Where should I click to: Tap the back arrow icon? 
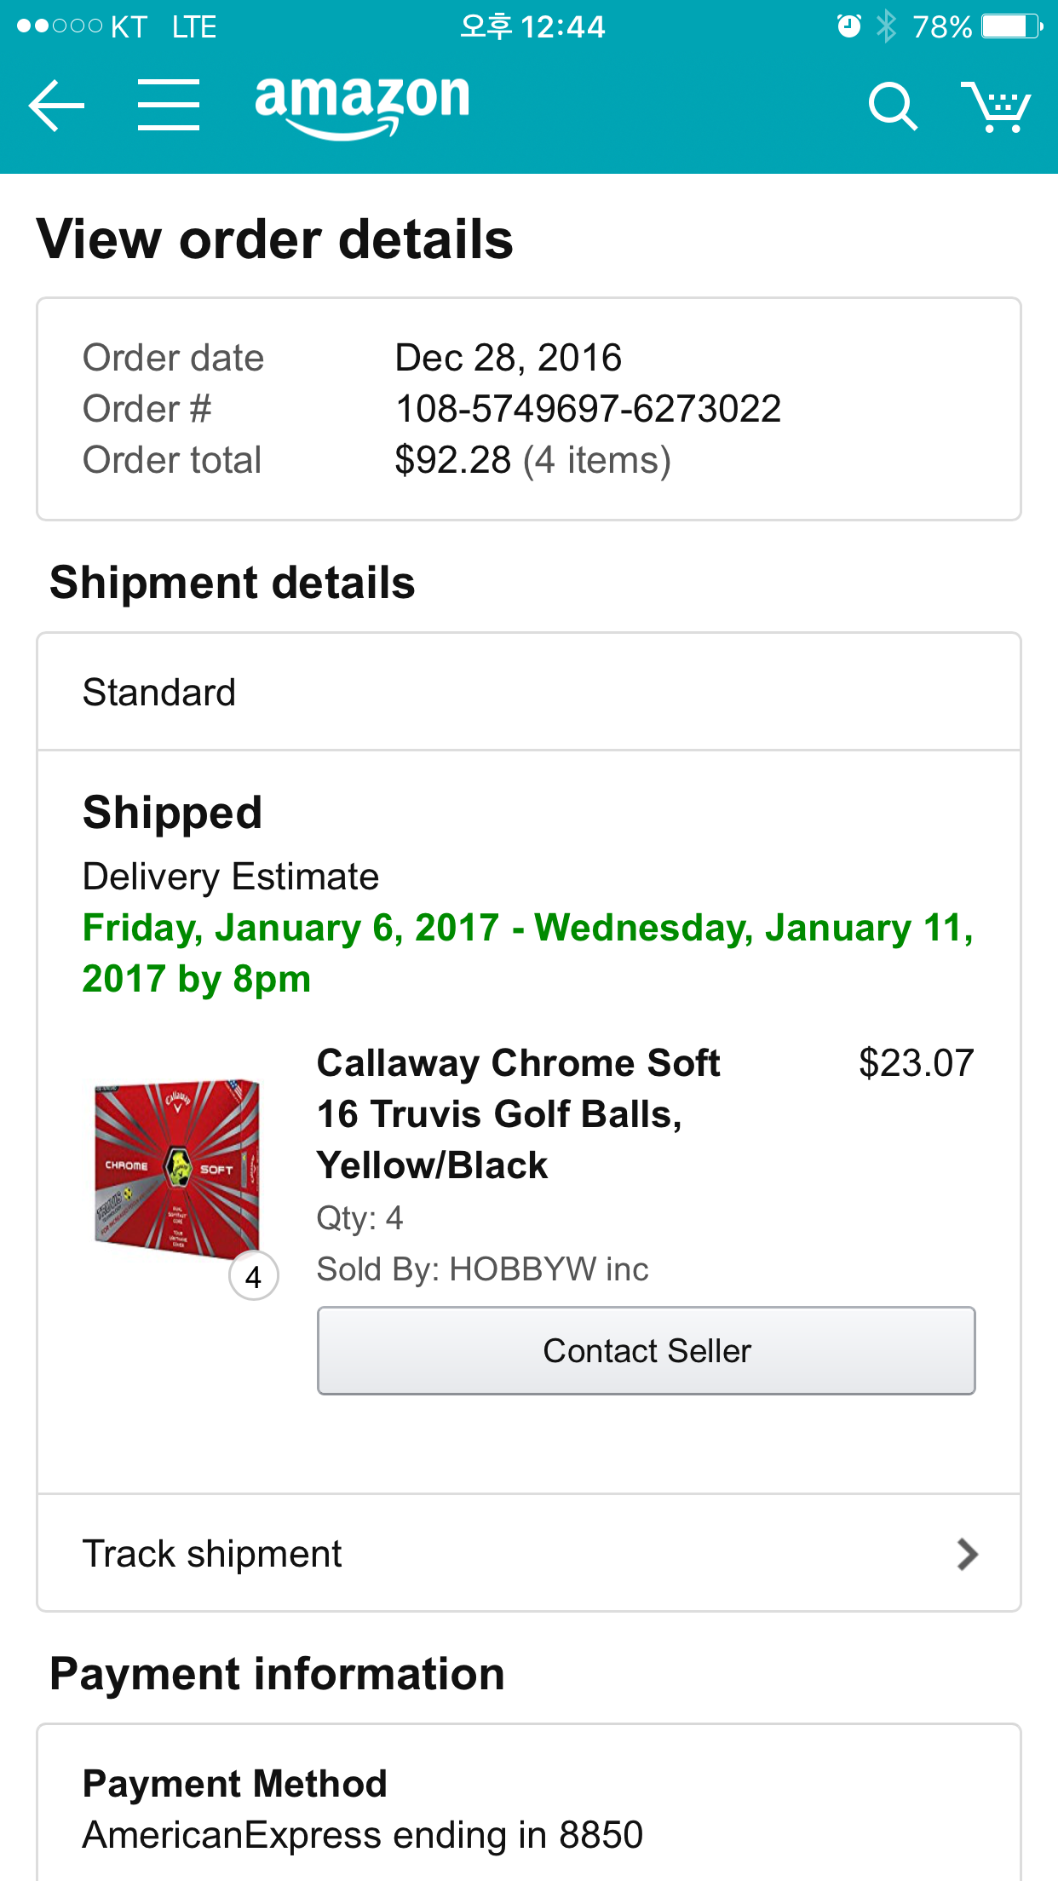point(56,106)
